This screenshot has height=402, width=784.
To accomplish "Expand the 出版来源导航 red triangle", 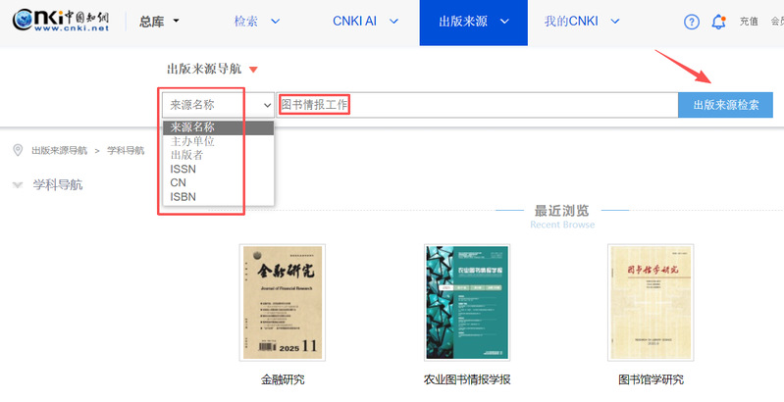I will click(x=252, y=70).
